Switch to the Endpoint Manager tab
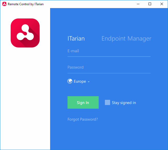 click(126, 39)
